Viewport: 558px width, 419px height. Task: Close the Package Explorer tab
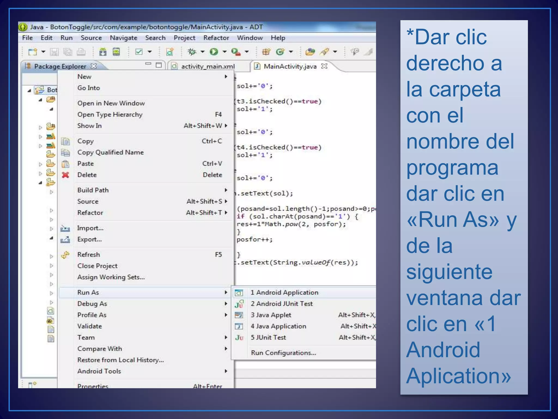coord(94,66)
